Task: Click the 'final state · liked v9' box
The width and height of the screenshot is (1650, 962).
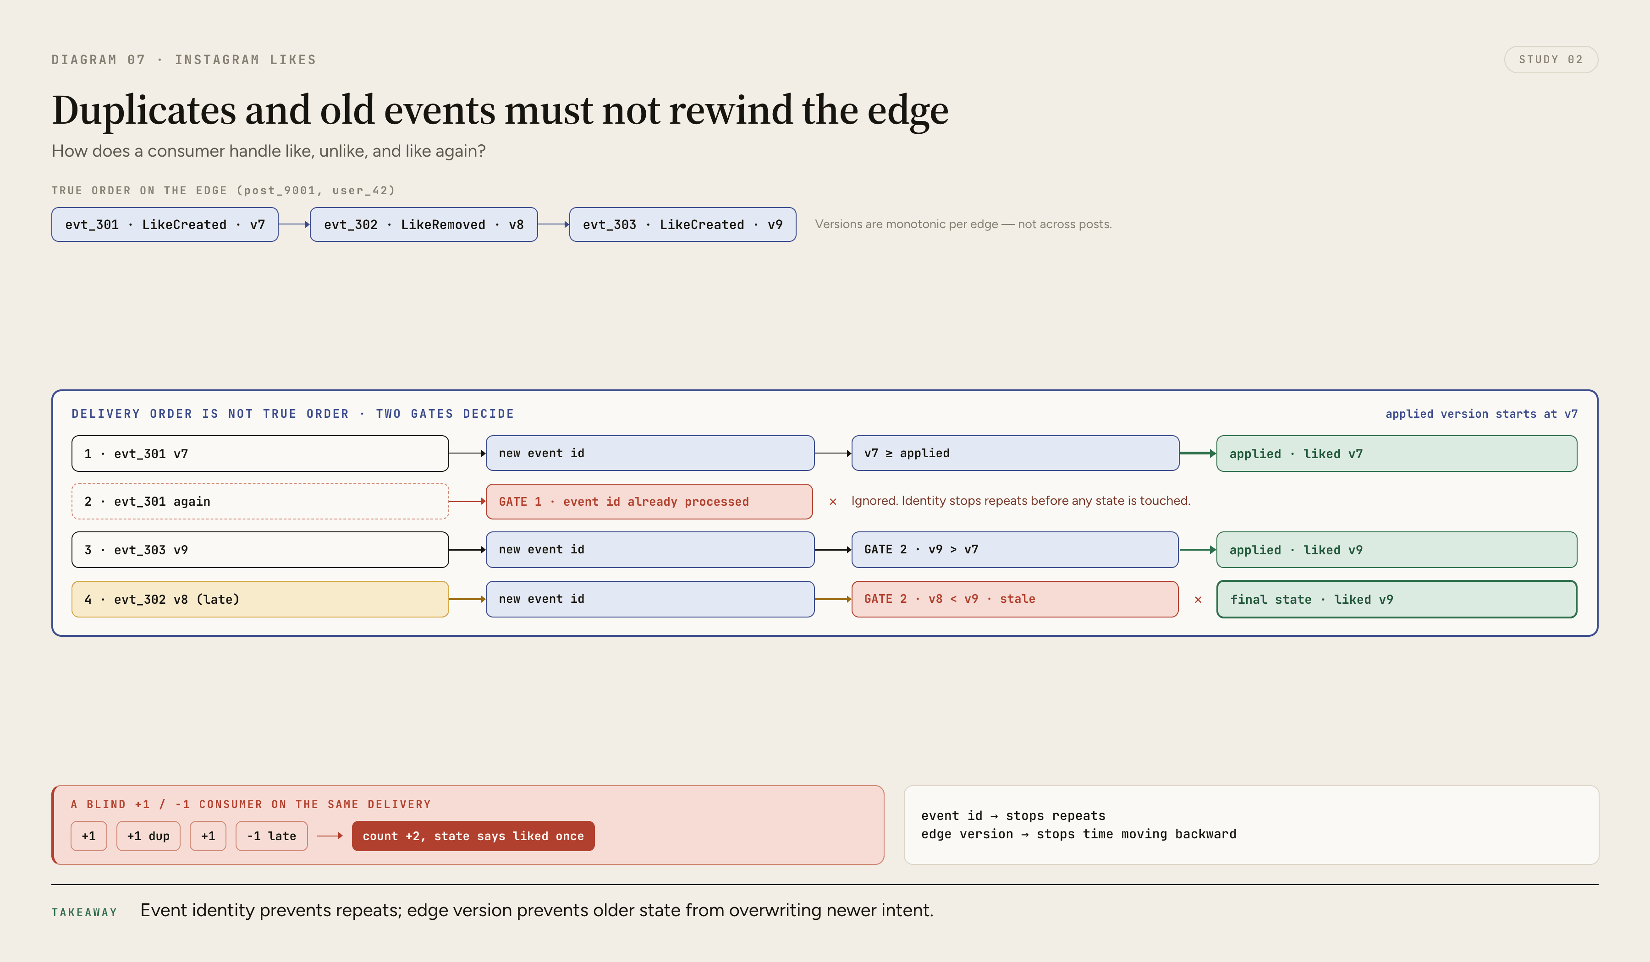Action: [x=1397, y=600]
